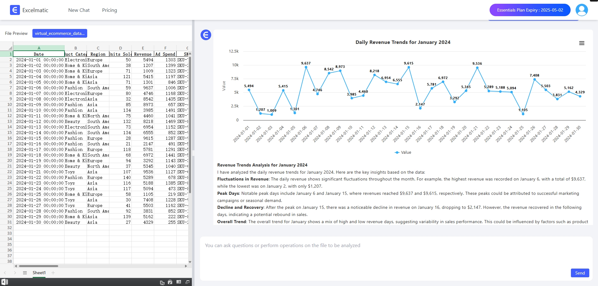Go to the Pricing page
The height and width of the screenshot is (286, 598).
pyautogui.click(x=109, y=10)
